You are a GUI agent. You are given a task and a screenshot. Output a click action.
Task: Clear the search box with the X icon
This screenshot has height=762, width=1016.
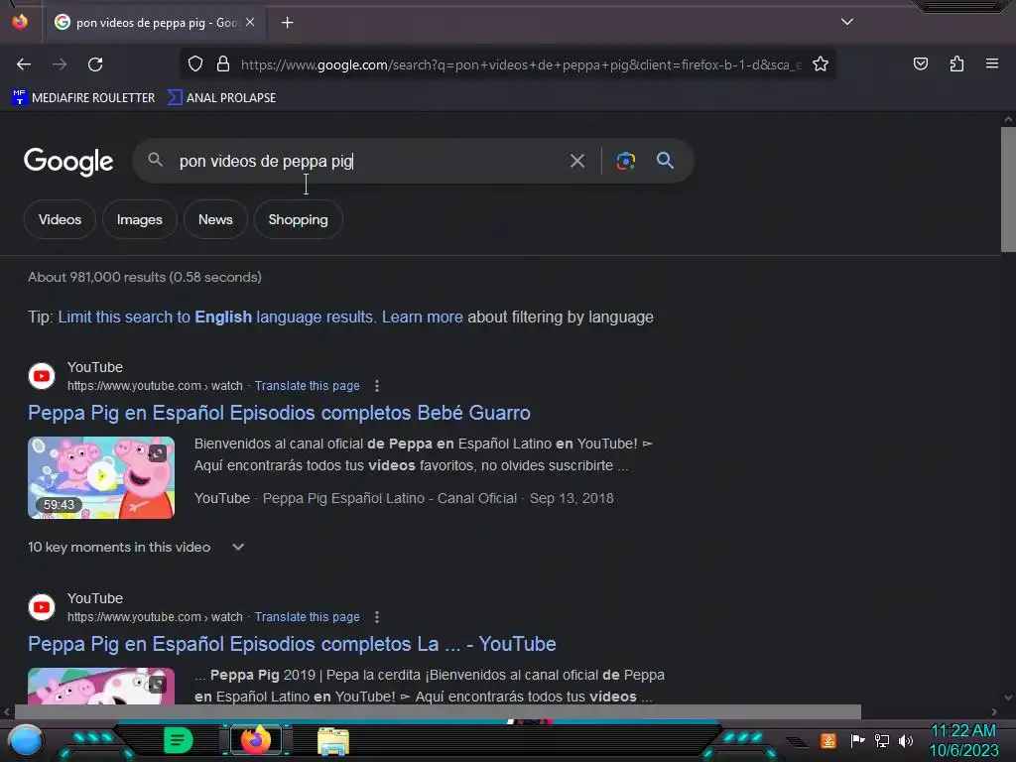576,161
